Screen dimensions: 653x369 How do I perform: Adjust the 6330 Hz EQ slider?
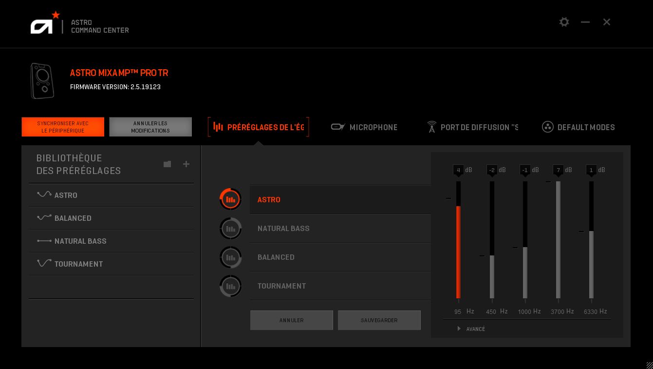(591, 240)
